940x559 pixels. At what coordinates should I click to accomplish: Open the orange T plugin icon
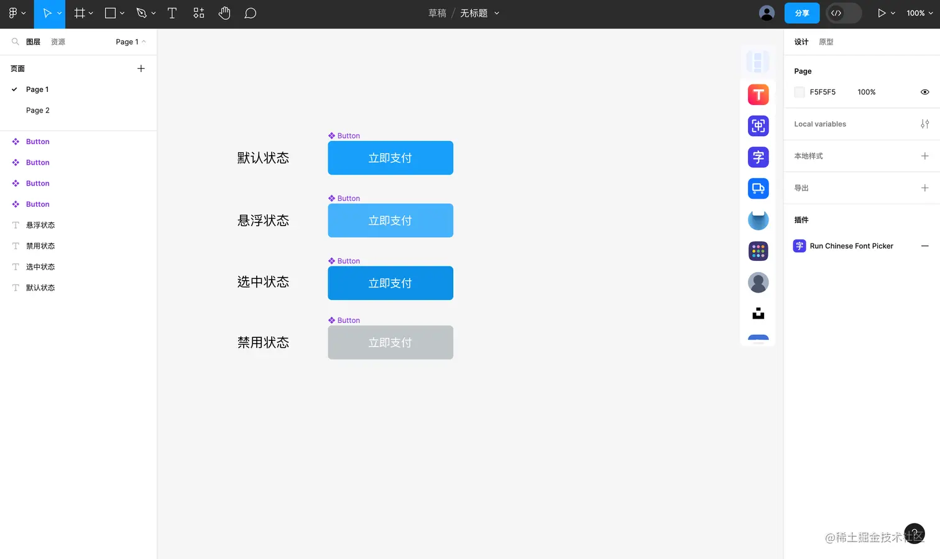coord(758,94)
